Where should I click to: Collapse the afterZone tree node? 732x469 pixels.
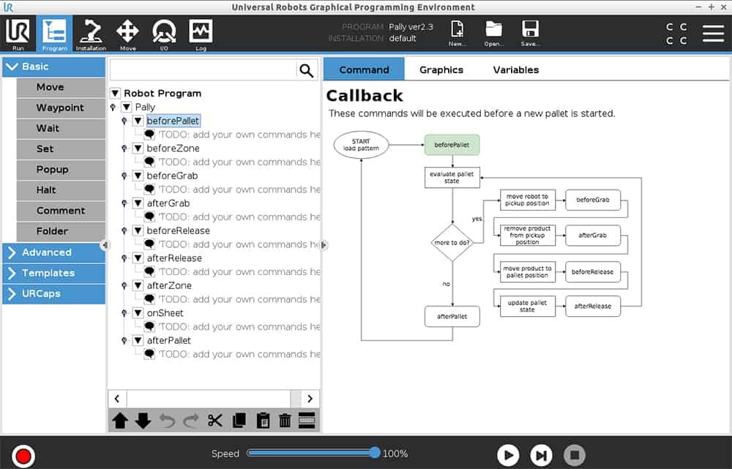138,285
